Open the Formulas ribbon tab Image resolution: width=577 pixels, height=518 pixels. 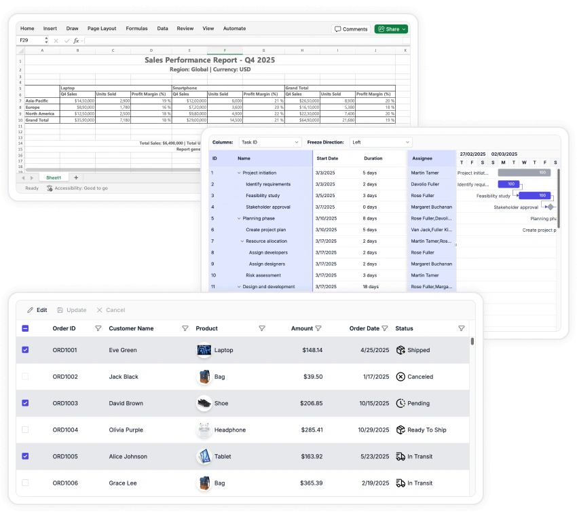click(136, 29)
